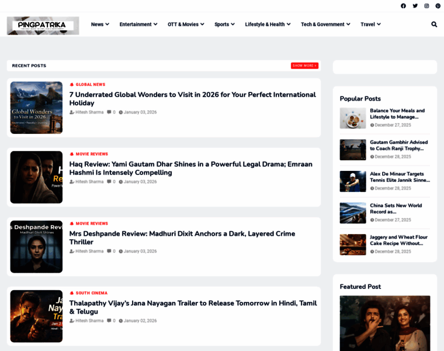Open the OTT & Movies menu item
This screenshot has width=444, height=351.
183,25
